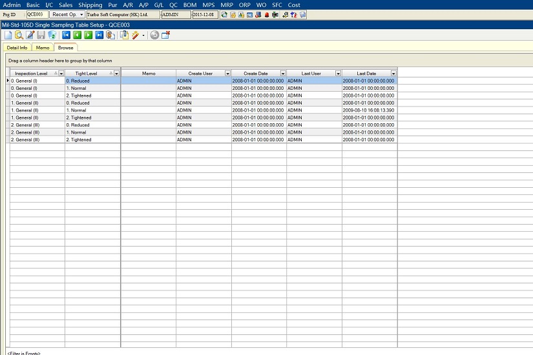The height and width of the screenshot is (355, 533).
Task: Go to the previous record
Action: 77,35
